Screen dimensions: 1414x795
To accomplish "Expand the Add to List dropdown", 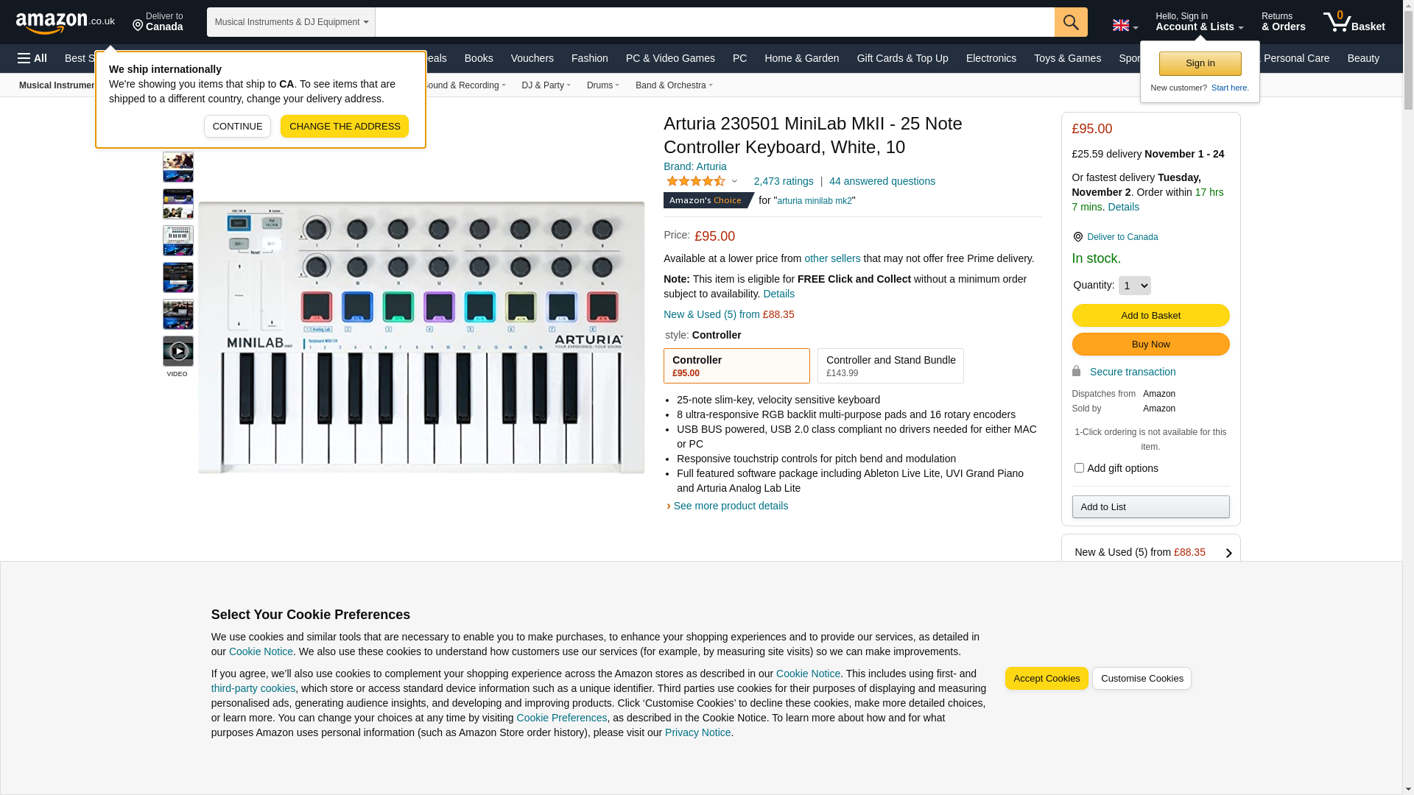I will pos(1150,507).
